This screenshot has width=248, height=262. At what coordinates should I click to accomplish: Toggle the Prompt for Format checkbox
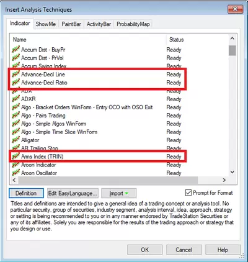click(188, 193)
